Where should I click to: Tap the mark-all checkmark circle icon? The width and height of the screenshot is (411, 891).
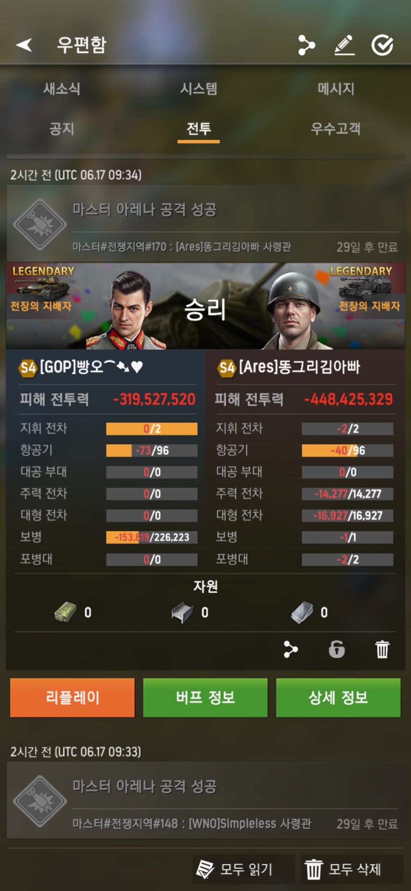382,45
